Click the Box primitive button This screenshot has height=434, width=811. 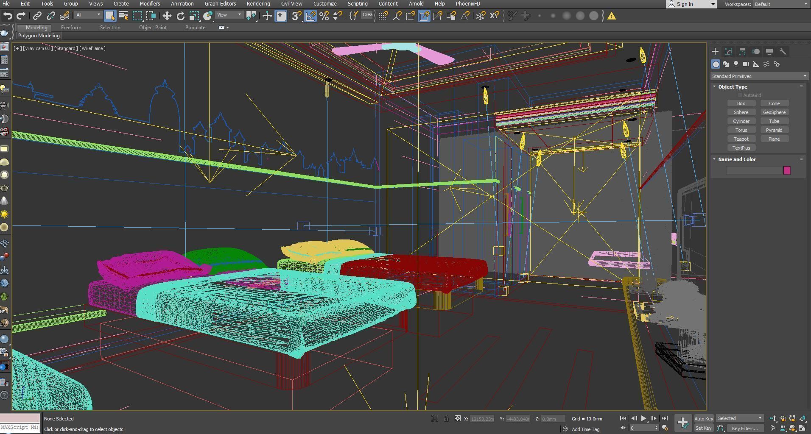[741, 103]
